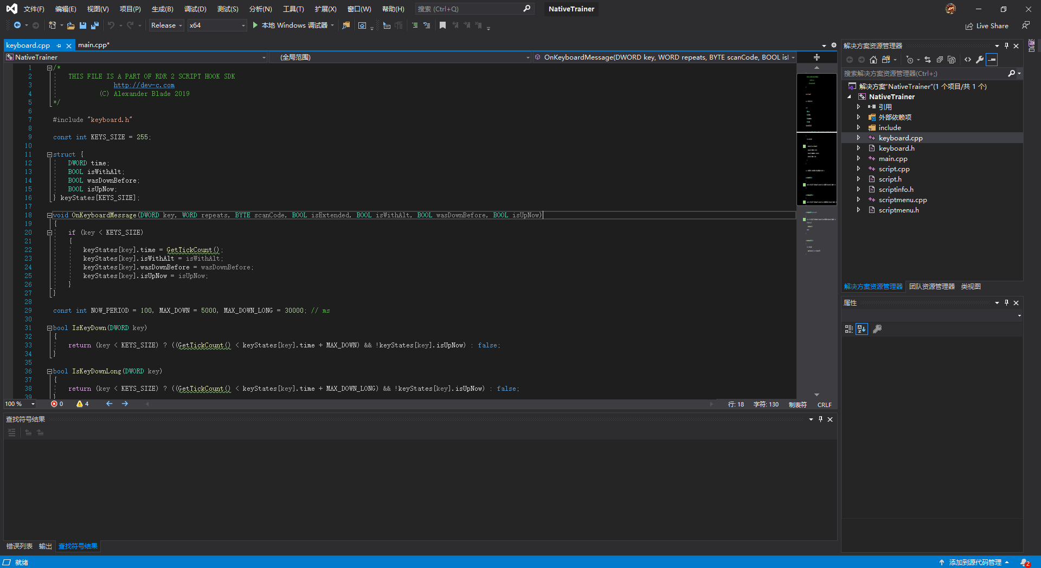
Task: Open the 调试(D) Debug menu
Action: (195, 9)
